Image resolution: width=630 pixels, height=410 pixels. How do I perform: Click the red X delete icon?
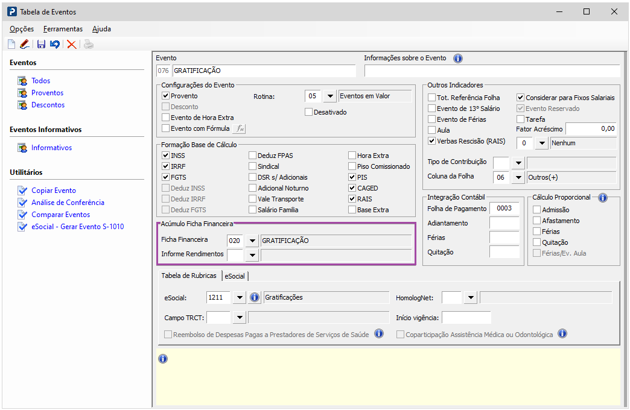coord(72,44)
